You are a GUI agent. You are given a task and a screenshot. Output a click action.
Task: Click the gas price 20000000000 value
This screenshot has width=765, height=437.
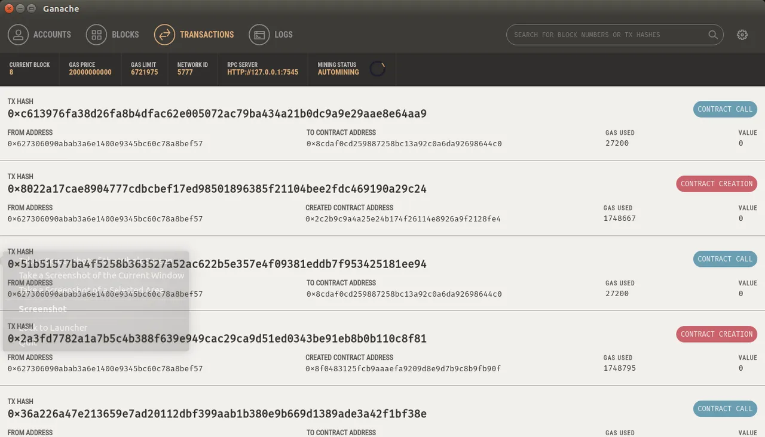(90, 72)
